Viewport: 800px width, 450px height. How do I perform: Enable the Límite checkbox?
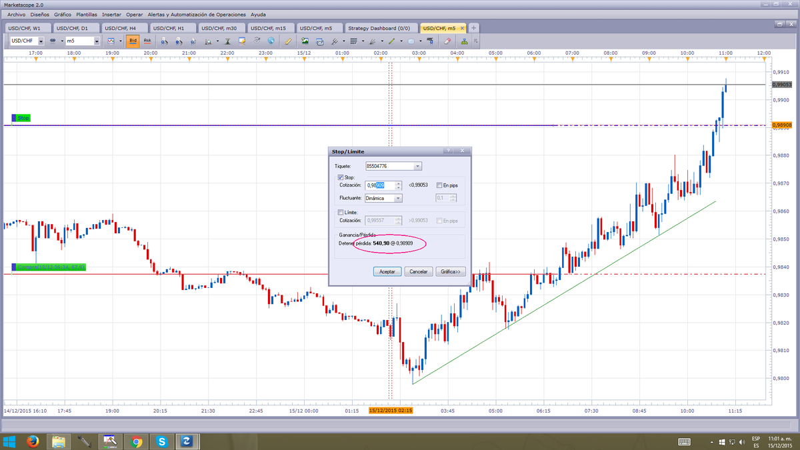(341, 212)
